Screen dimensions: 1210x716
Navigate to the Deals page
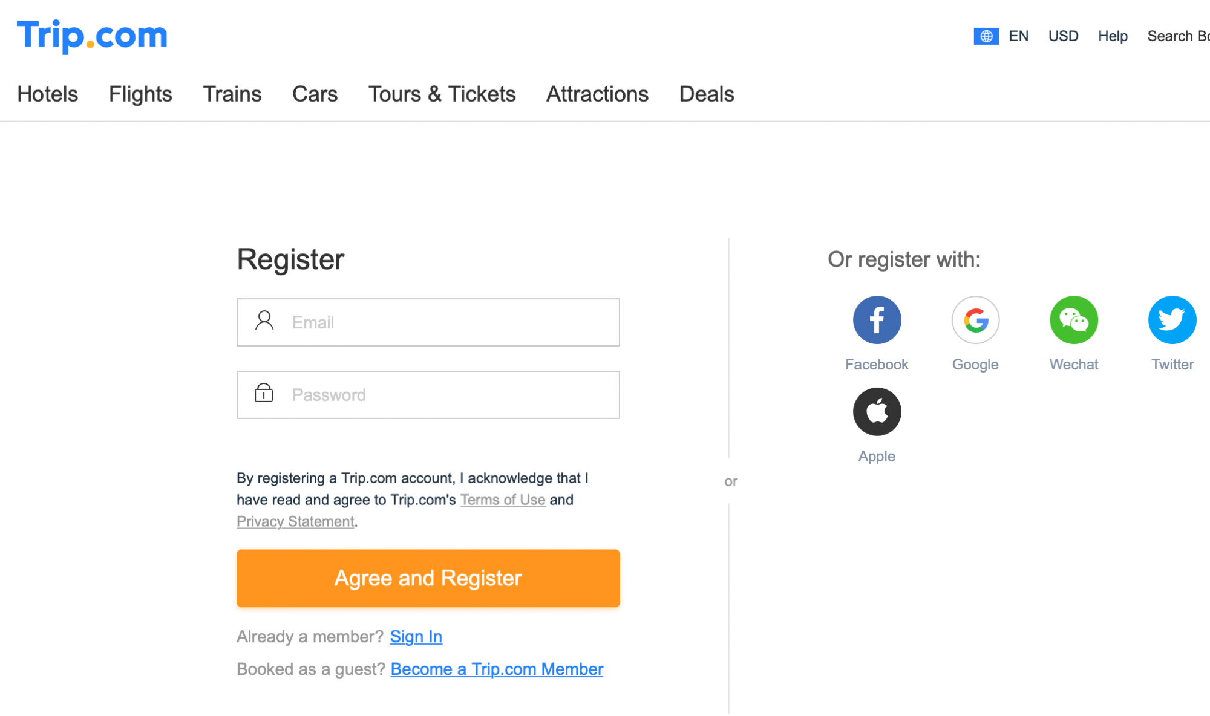(x=707, y=94)
